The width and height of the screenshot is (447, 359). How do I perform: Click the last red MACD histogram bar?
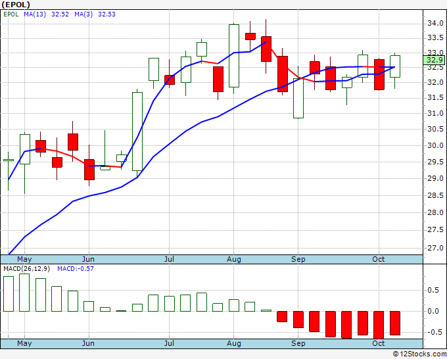[x=395, y=323]
